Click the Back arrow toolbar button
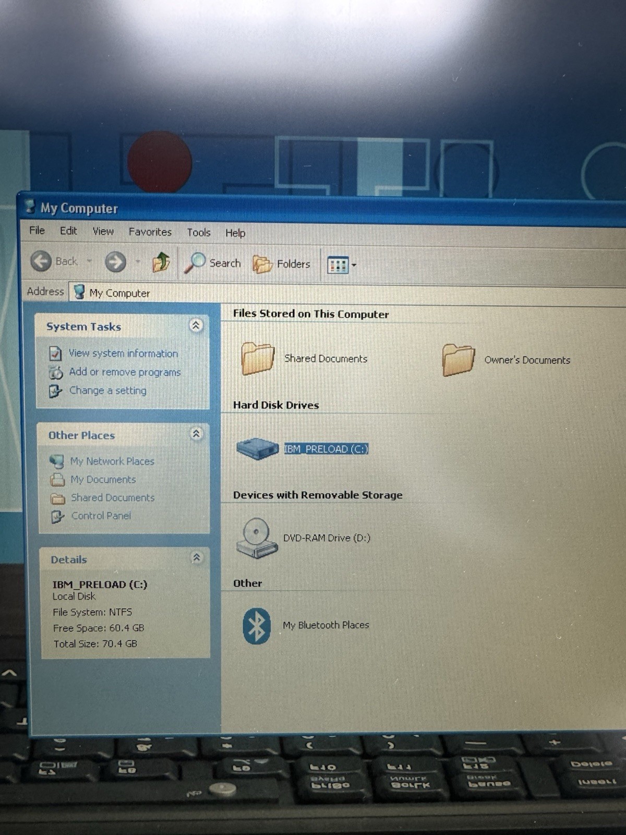 (41, 261)
